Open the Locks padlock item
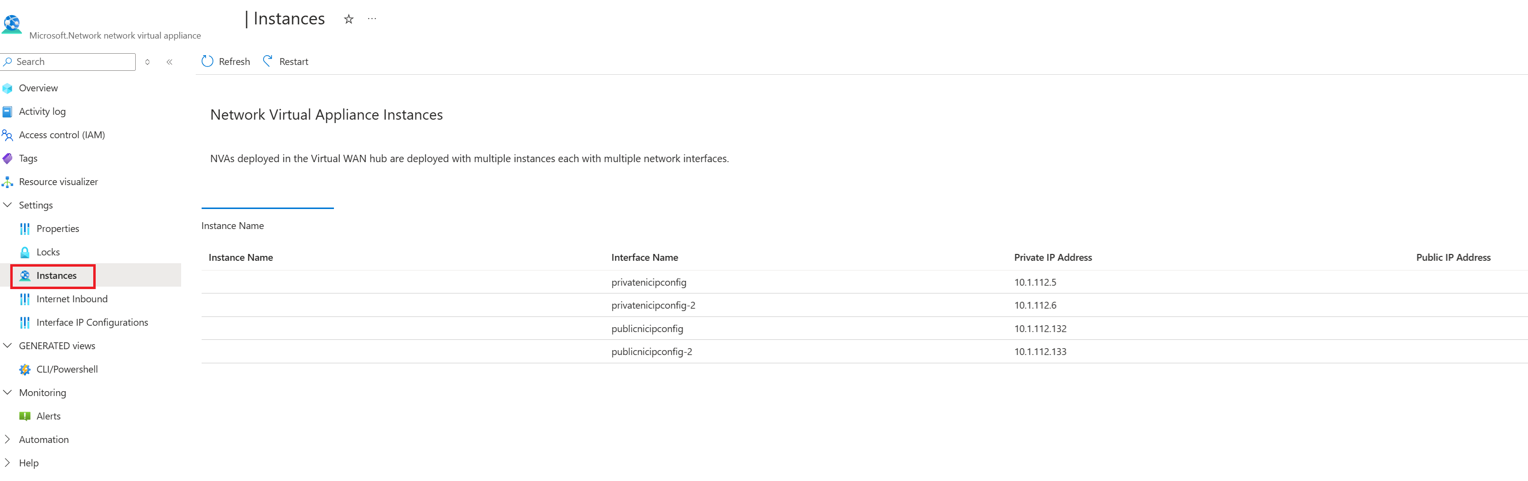 [x=48, y=252]
